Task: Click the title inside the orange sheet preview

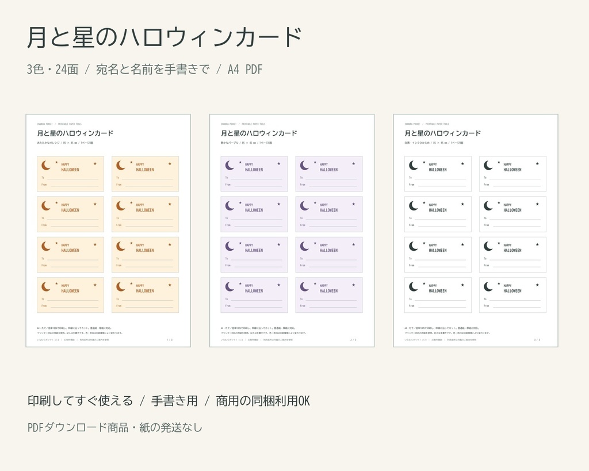Action: point(75,133)
